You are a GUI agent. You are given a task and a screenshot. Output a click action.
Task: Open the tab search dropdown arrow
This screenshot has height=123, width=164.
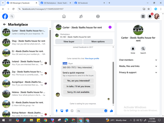3,3
